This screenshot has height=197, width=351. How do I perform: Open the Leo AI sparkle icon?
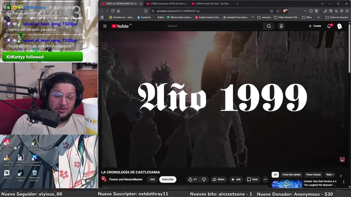click(x=336, y=11)
